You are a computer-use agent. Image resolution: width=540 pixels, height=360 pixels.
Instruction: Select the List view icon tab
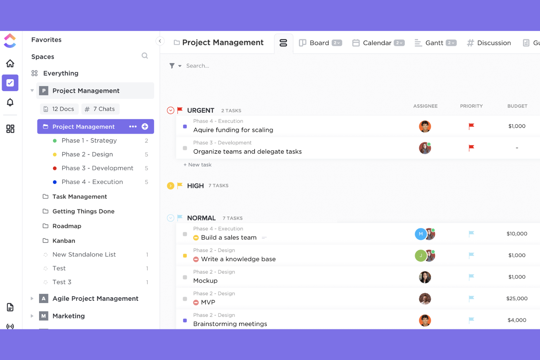click(x=283, y=43)
